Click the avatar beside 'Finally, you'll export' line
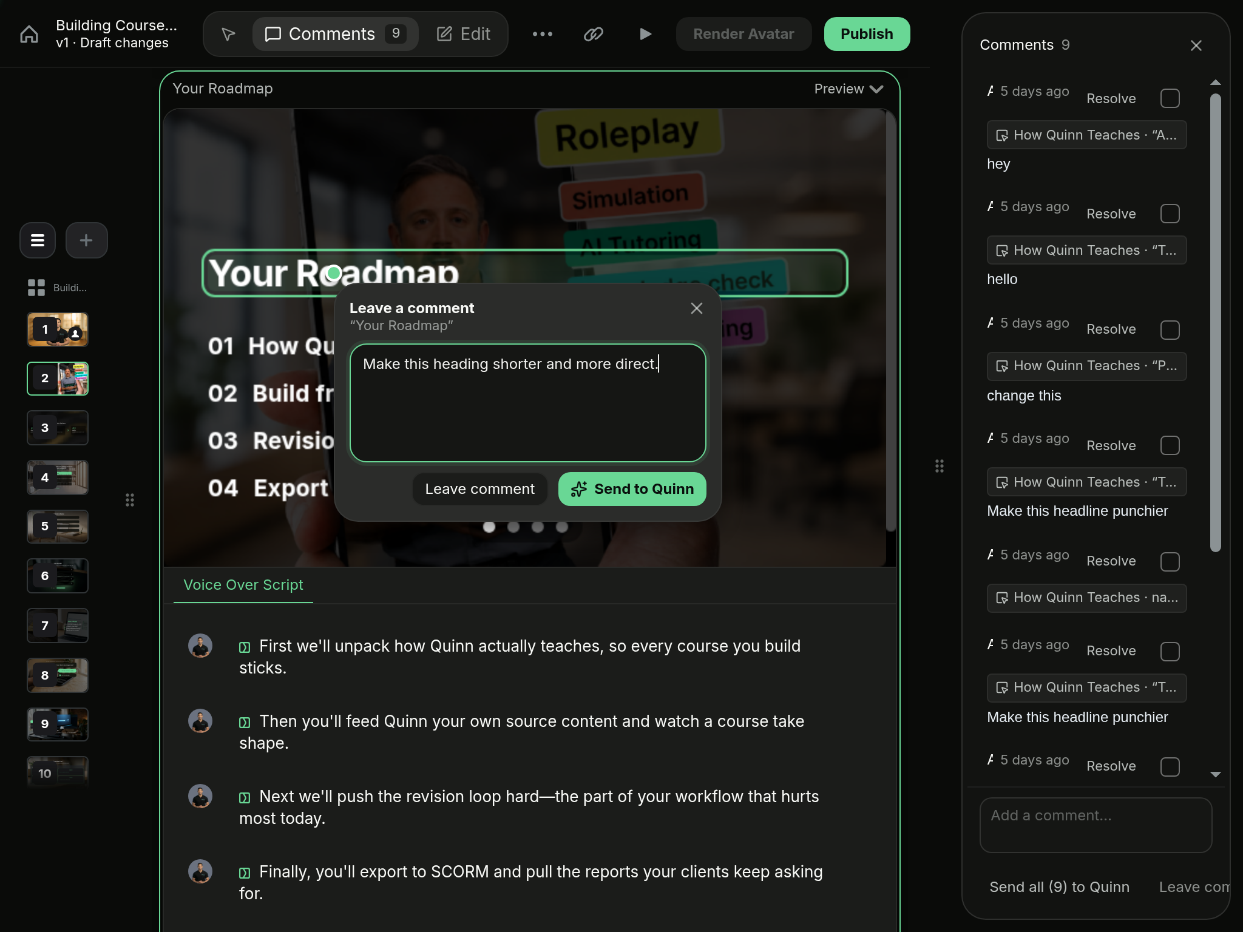 [x=200, y=871]
